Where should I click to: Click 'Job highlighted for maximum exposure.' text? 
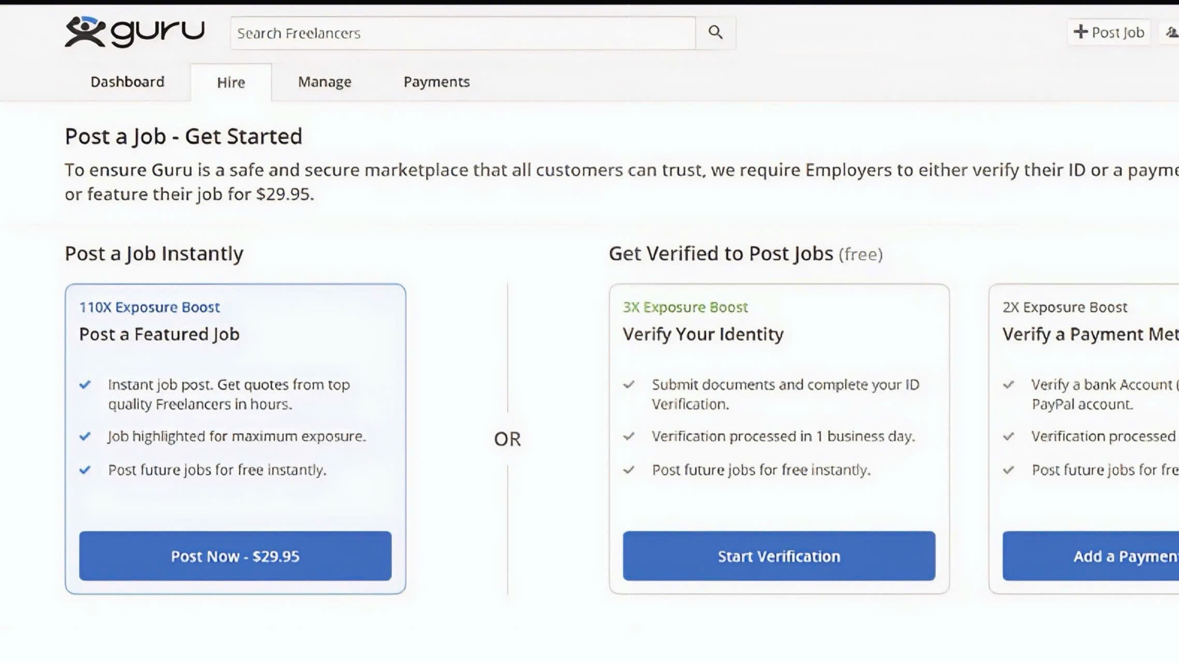(x=237, y=436)
